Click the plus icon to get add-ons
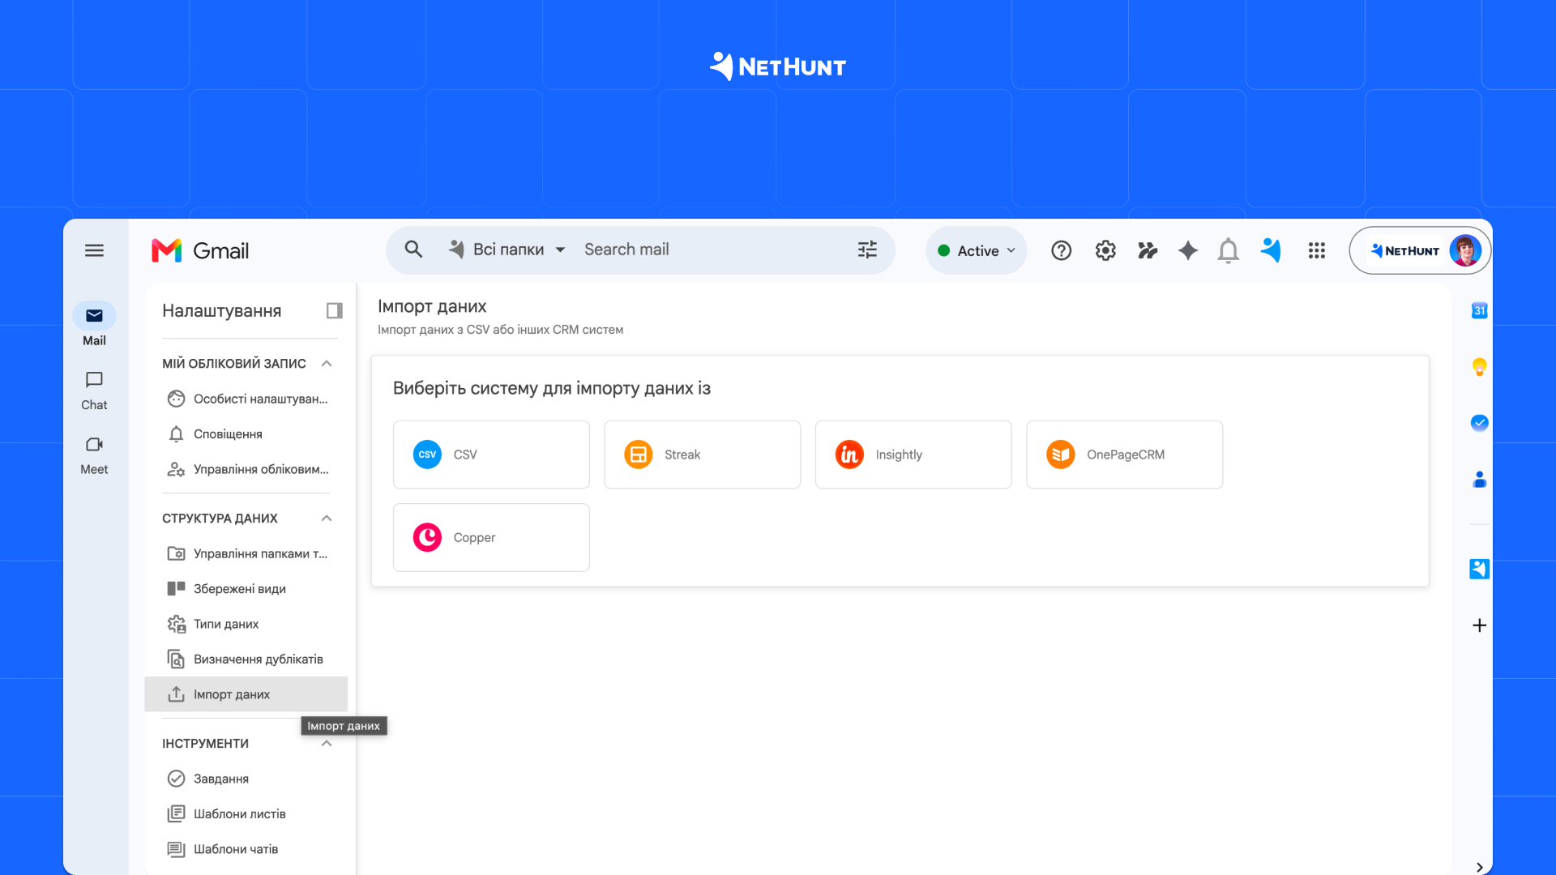 (1479, 625)
